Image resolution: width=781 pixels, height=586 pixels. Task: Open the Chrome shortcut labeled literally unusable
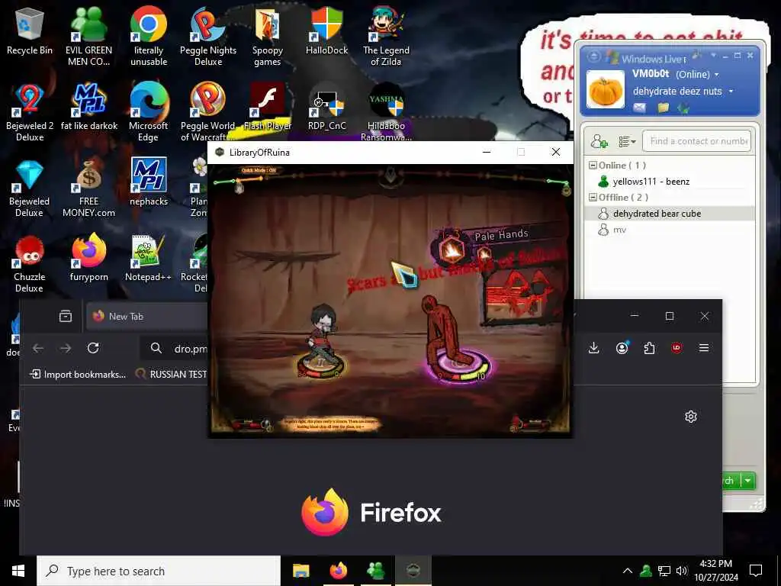pos(149,36)
